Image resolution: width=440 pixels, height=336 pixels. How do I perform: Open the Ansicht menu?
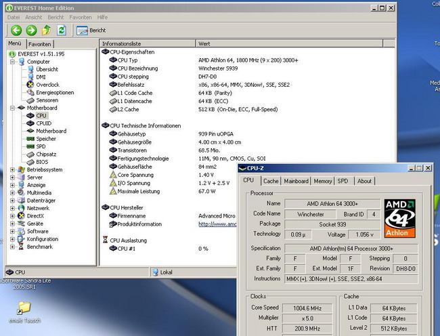[34, 18]
